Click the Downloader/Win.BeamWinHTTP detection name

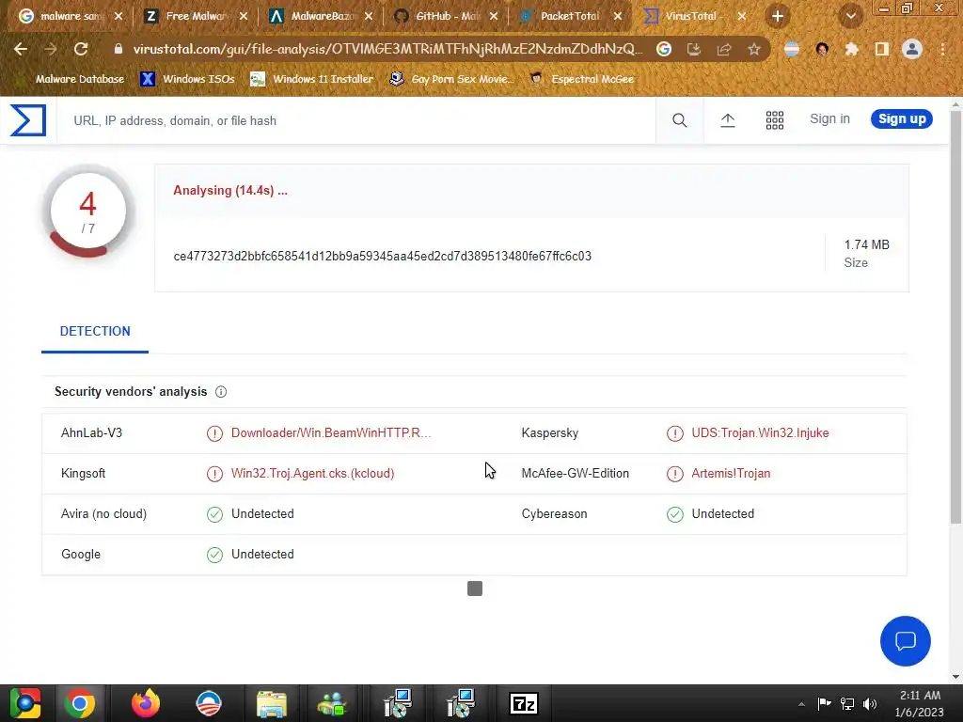(331, 432)
